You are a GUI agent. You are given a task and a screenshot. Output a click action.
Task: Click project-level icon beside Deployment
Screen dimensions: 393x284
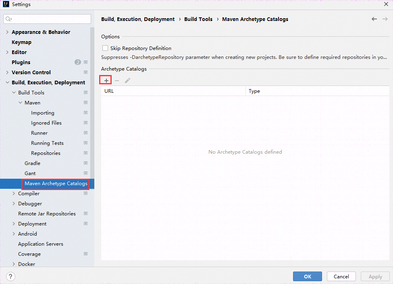(x=86, y=223)
